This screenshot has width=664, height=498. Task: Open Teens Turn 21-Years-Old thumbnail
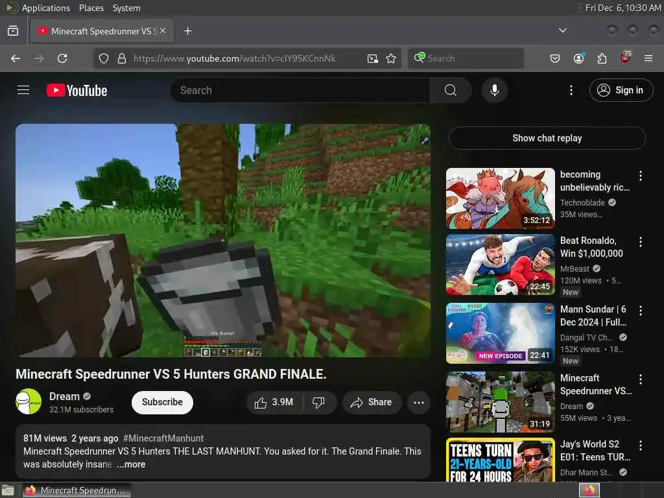point(500,460)
